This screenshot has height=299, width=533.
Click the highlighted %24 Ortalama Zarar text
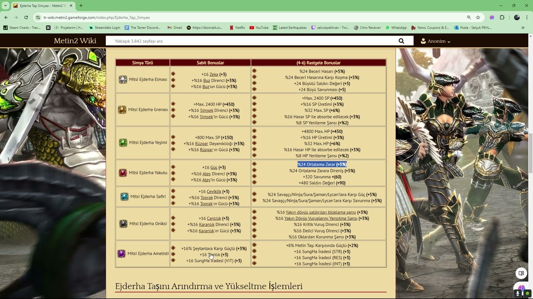[x=322, y=164]
